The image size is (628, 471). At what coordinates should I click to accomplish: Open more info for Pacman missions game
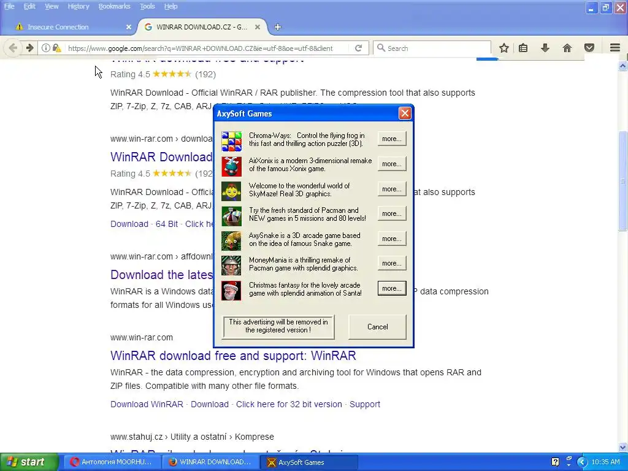pyautogui.click(x=392, y=213)
